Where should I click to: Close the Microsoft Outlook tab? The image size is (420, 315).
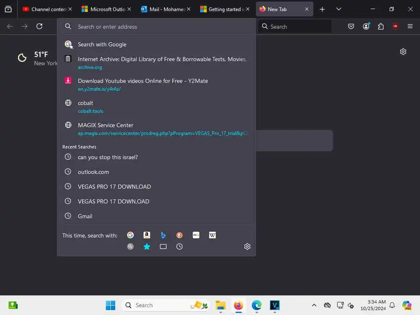[x=129, y=9]
